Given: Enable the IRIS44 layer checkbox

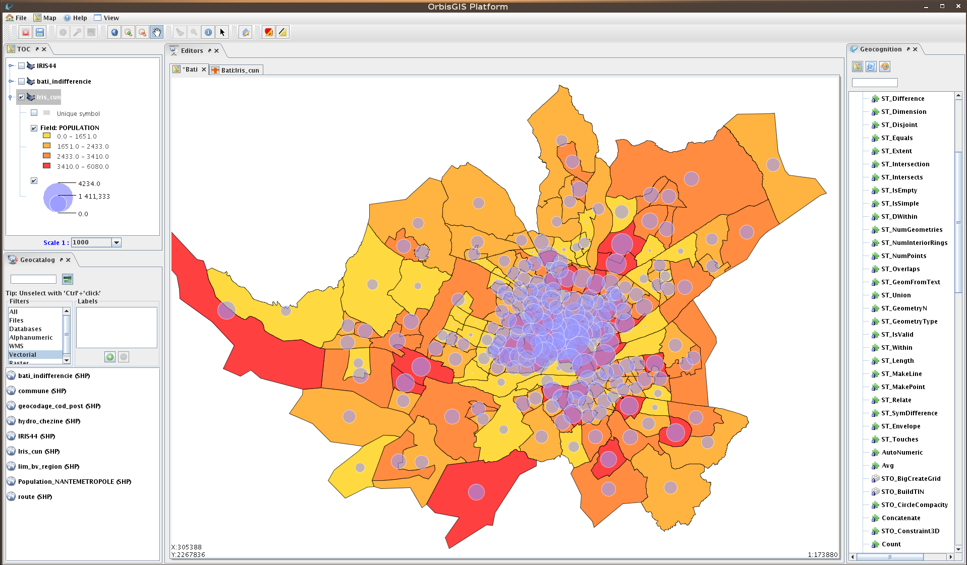Looking at the screenshot, I should click(x=21, y=66).
